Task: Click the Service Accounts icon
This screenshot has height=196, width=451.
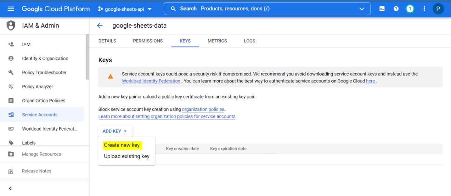Action: 11,115
